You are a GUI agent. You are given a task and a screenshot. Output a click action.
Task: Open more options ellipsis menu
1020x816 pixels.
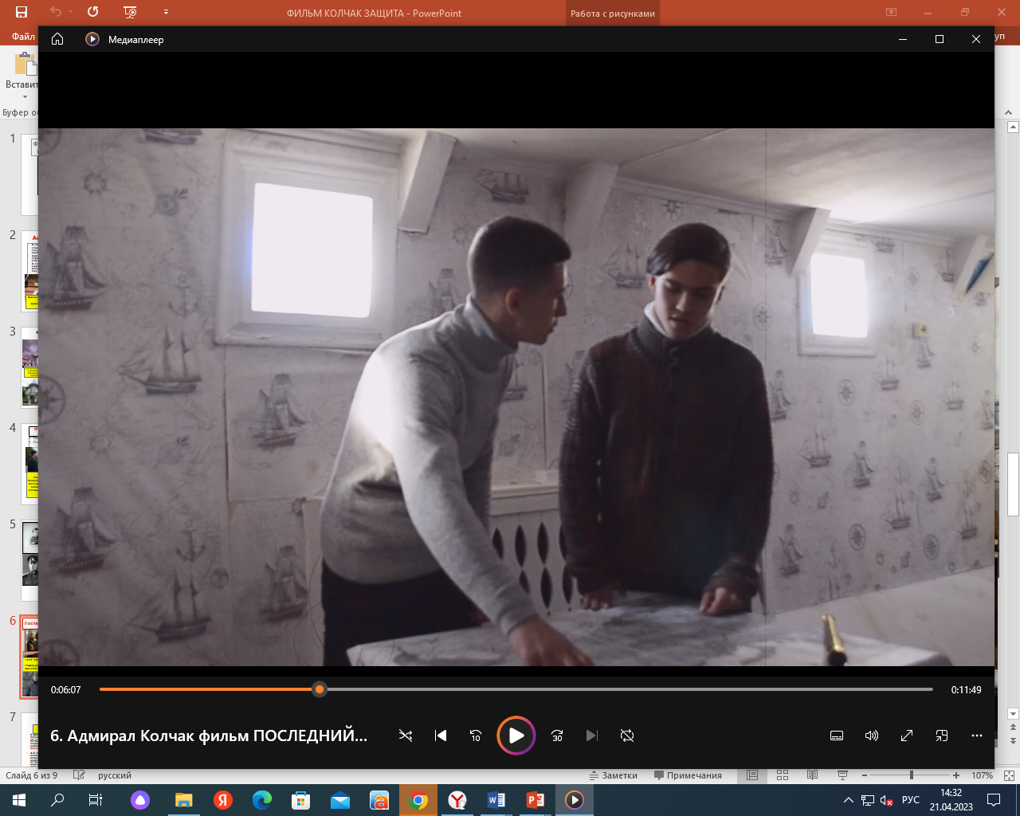coord(977,736)
